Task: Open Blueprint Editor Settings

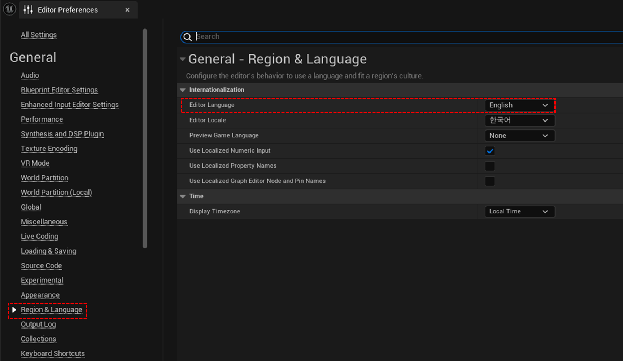Action: pos(59,90)
